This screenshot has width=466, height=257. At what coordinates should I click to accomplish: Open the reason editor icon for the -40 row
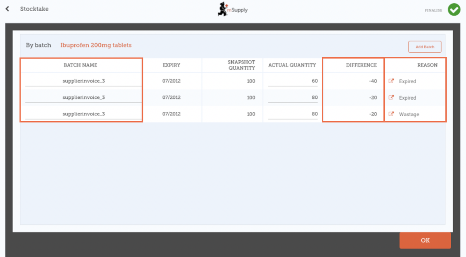(x=391, y=81)
